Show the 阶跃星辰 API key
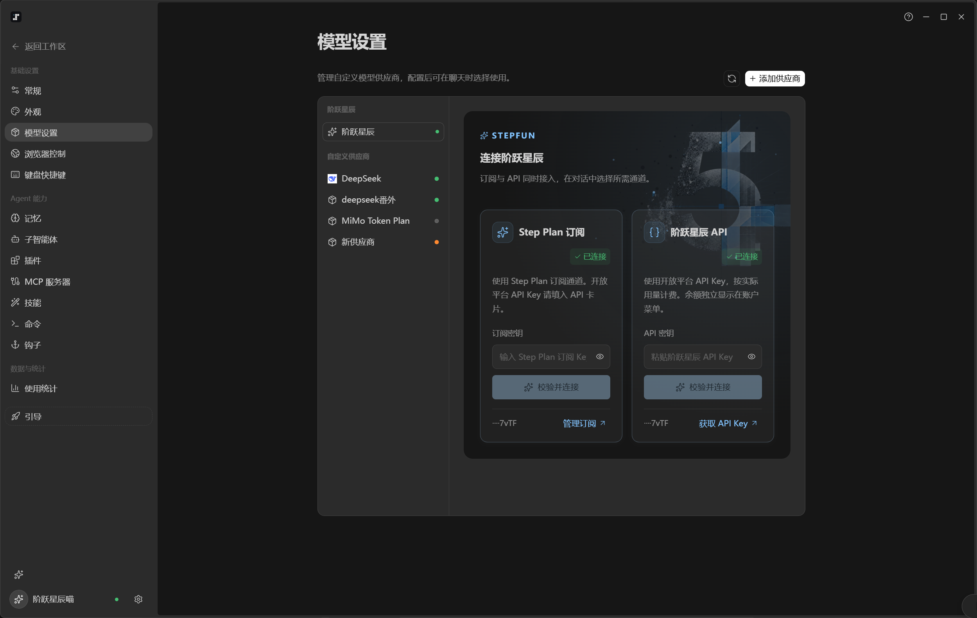The width and height of the screenshot is (977, 618). [751, 356]
